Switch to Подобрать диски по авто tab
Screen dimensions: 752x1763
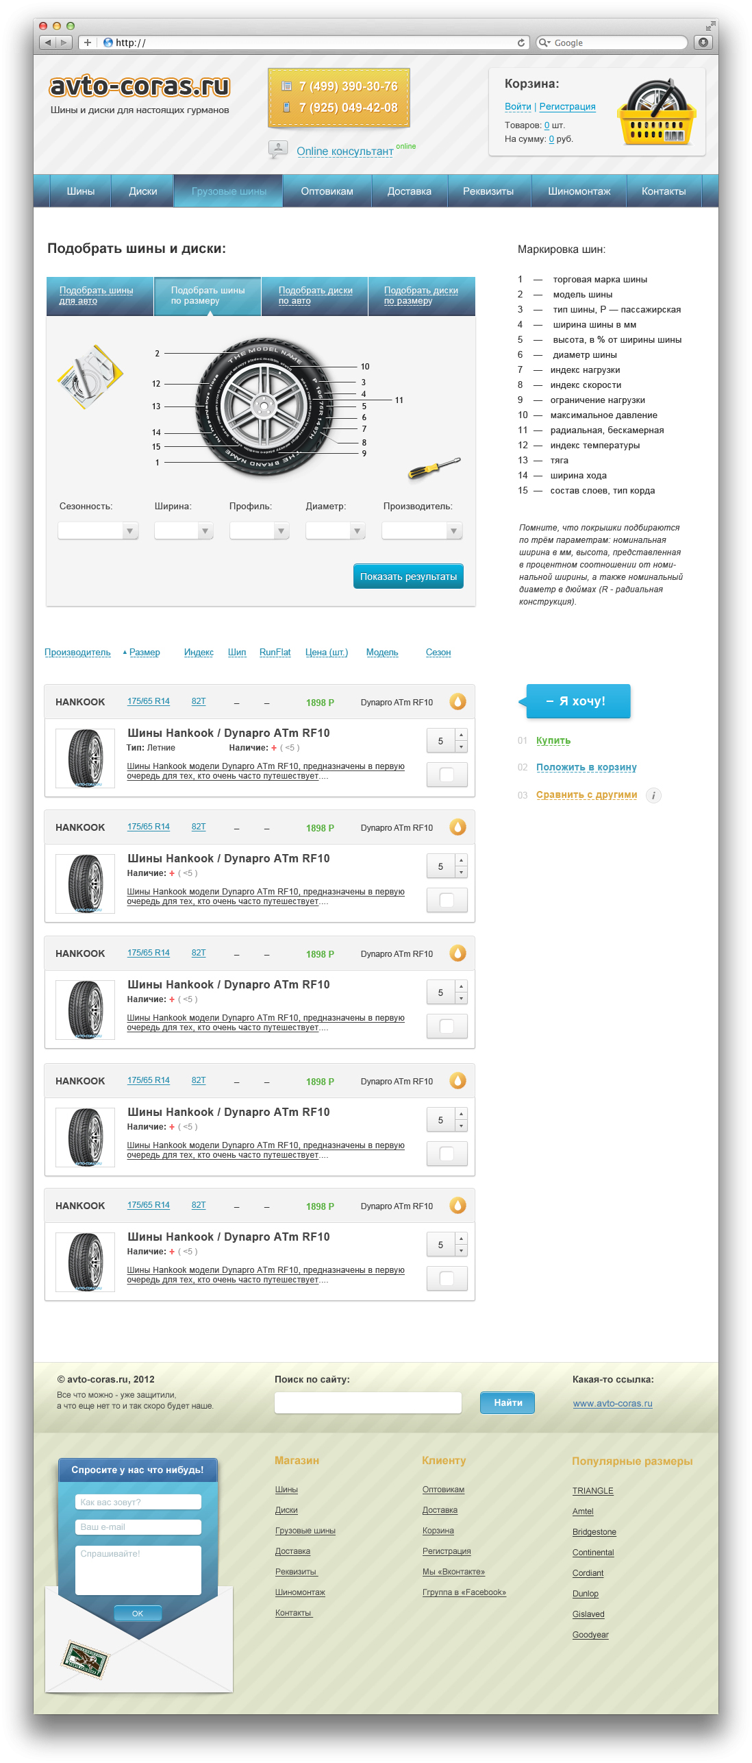(x=315, y=295)
